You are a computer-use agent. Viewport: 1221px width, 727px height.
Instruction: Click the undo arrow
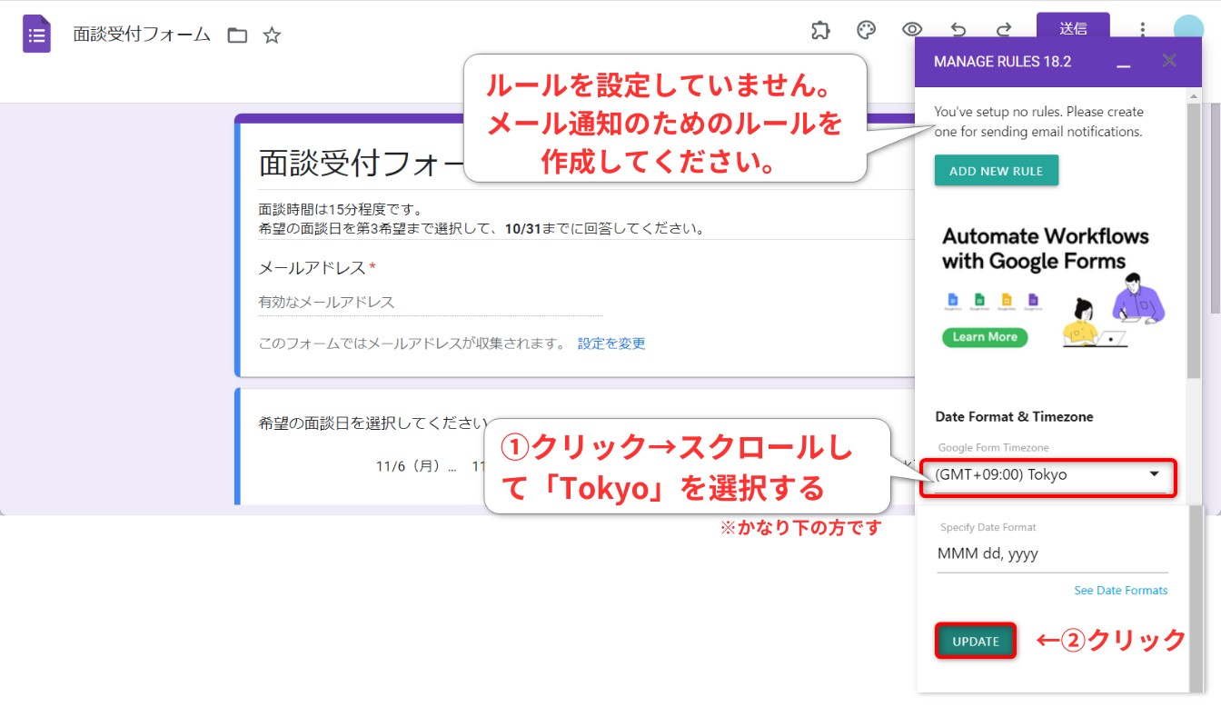[958, 30]
